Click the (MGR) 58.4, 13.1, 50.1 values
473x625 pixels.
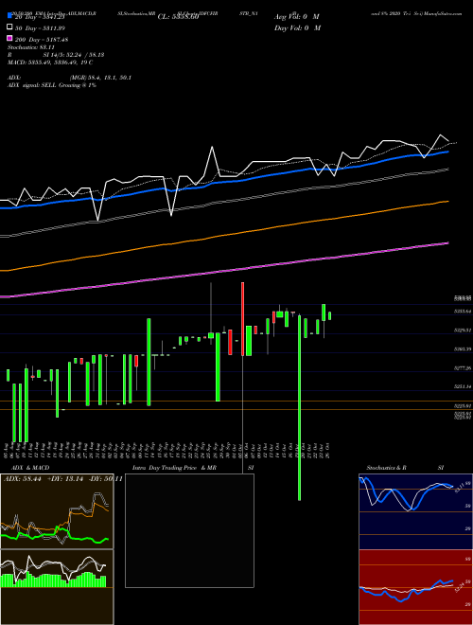coord(100,78)
